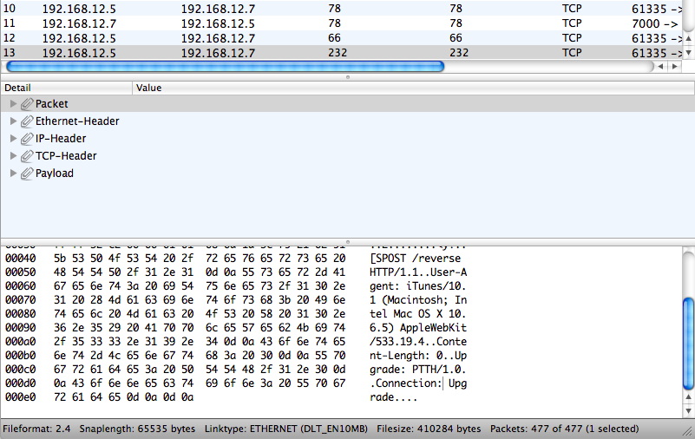Click the Payload paperclip icon
The image size is (695, 439).
point(27,173)
